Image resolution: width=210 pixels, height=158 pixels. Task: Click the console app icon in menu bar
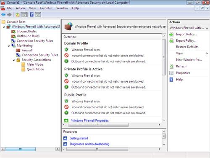pos(3,8)
